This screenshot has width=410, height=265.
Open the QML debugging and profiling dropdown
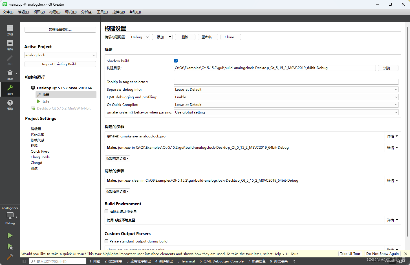[x=286, y=97]
